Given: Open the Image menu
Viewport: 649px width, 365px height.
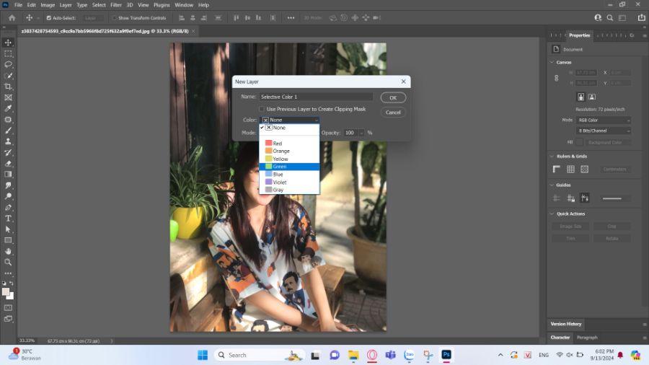Looking at the screenshot, I should [48, 5].
